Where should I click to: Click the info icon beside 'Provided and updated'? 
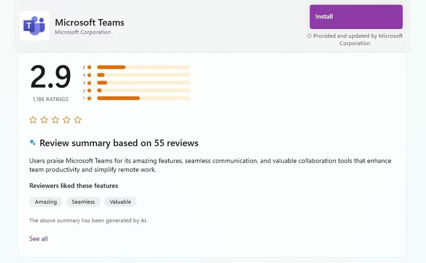click(x=309, y=36)
